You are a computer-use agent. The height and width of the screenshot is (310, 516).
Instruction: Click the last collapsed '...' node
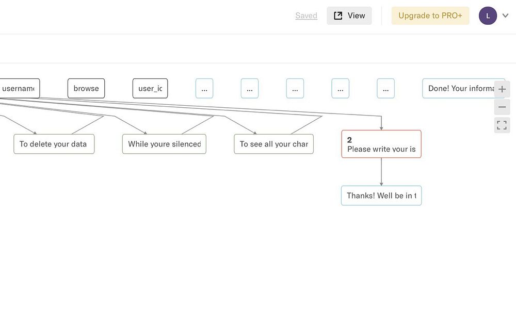pos(386,88)
